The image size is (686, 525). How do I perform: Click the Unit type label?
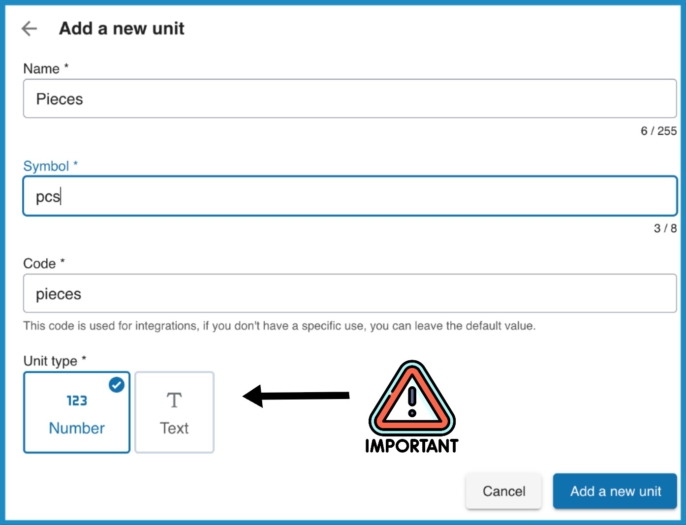(x=50, y=361)
